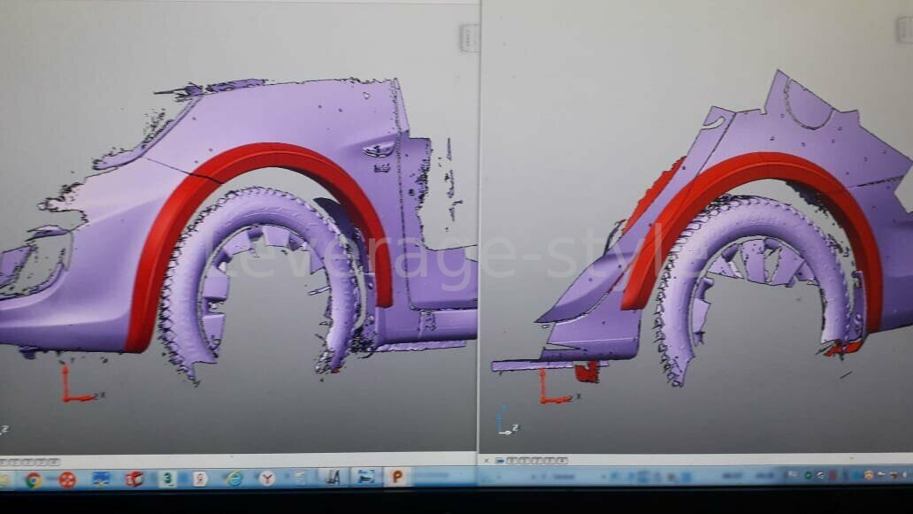The image size is (913, 514).
Task: Open the blue monitor icon in taskbar
Action: tap(100, 479)
